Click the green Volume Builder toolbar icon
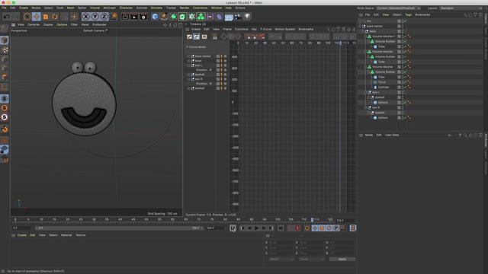 point(201,17)
